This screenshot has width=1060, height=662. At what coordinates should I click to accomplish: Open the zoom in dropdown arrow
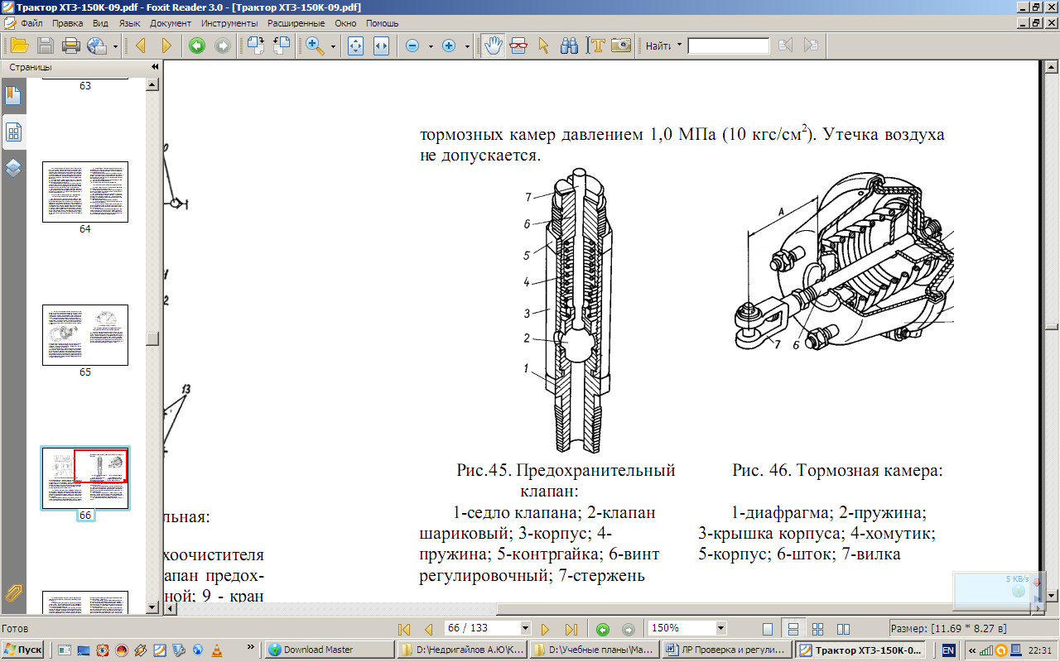click(466, 46)
